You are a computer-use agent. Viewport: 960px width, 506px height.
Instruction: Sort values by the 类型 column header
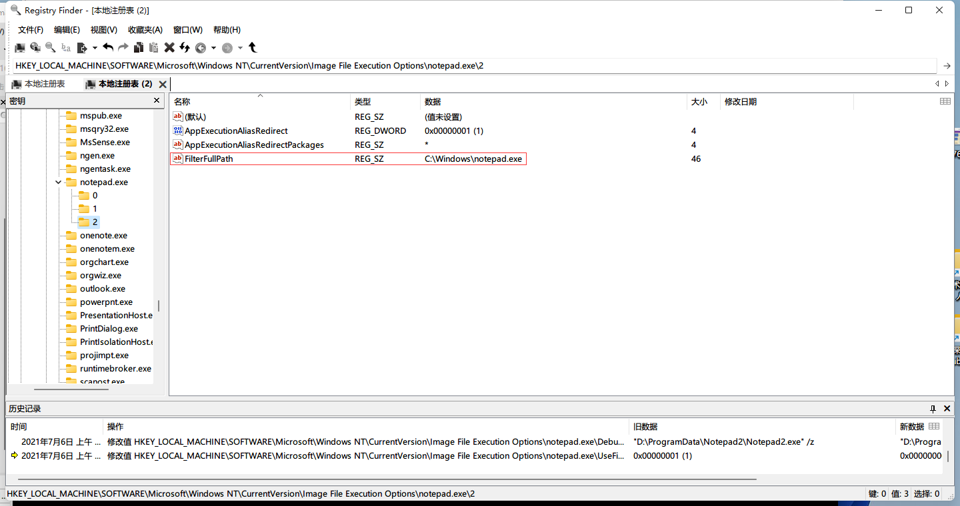click(363, 102)
